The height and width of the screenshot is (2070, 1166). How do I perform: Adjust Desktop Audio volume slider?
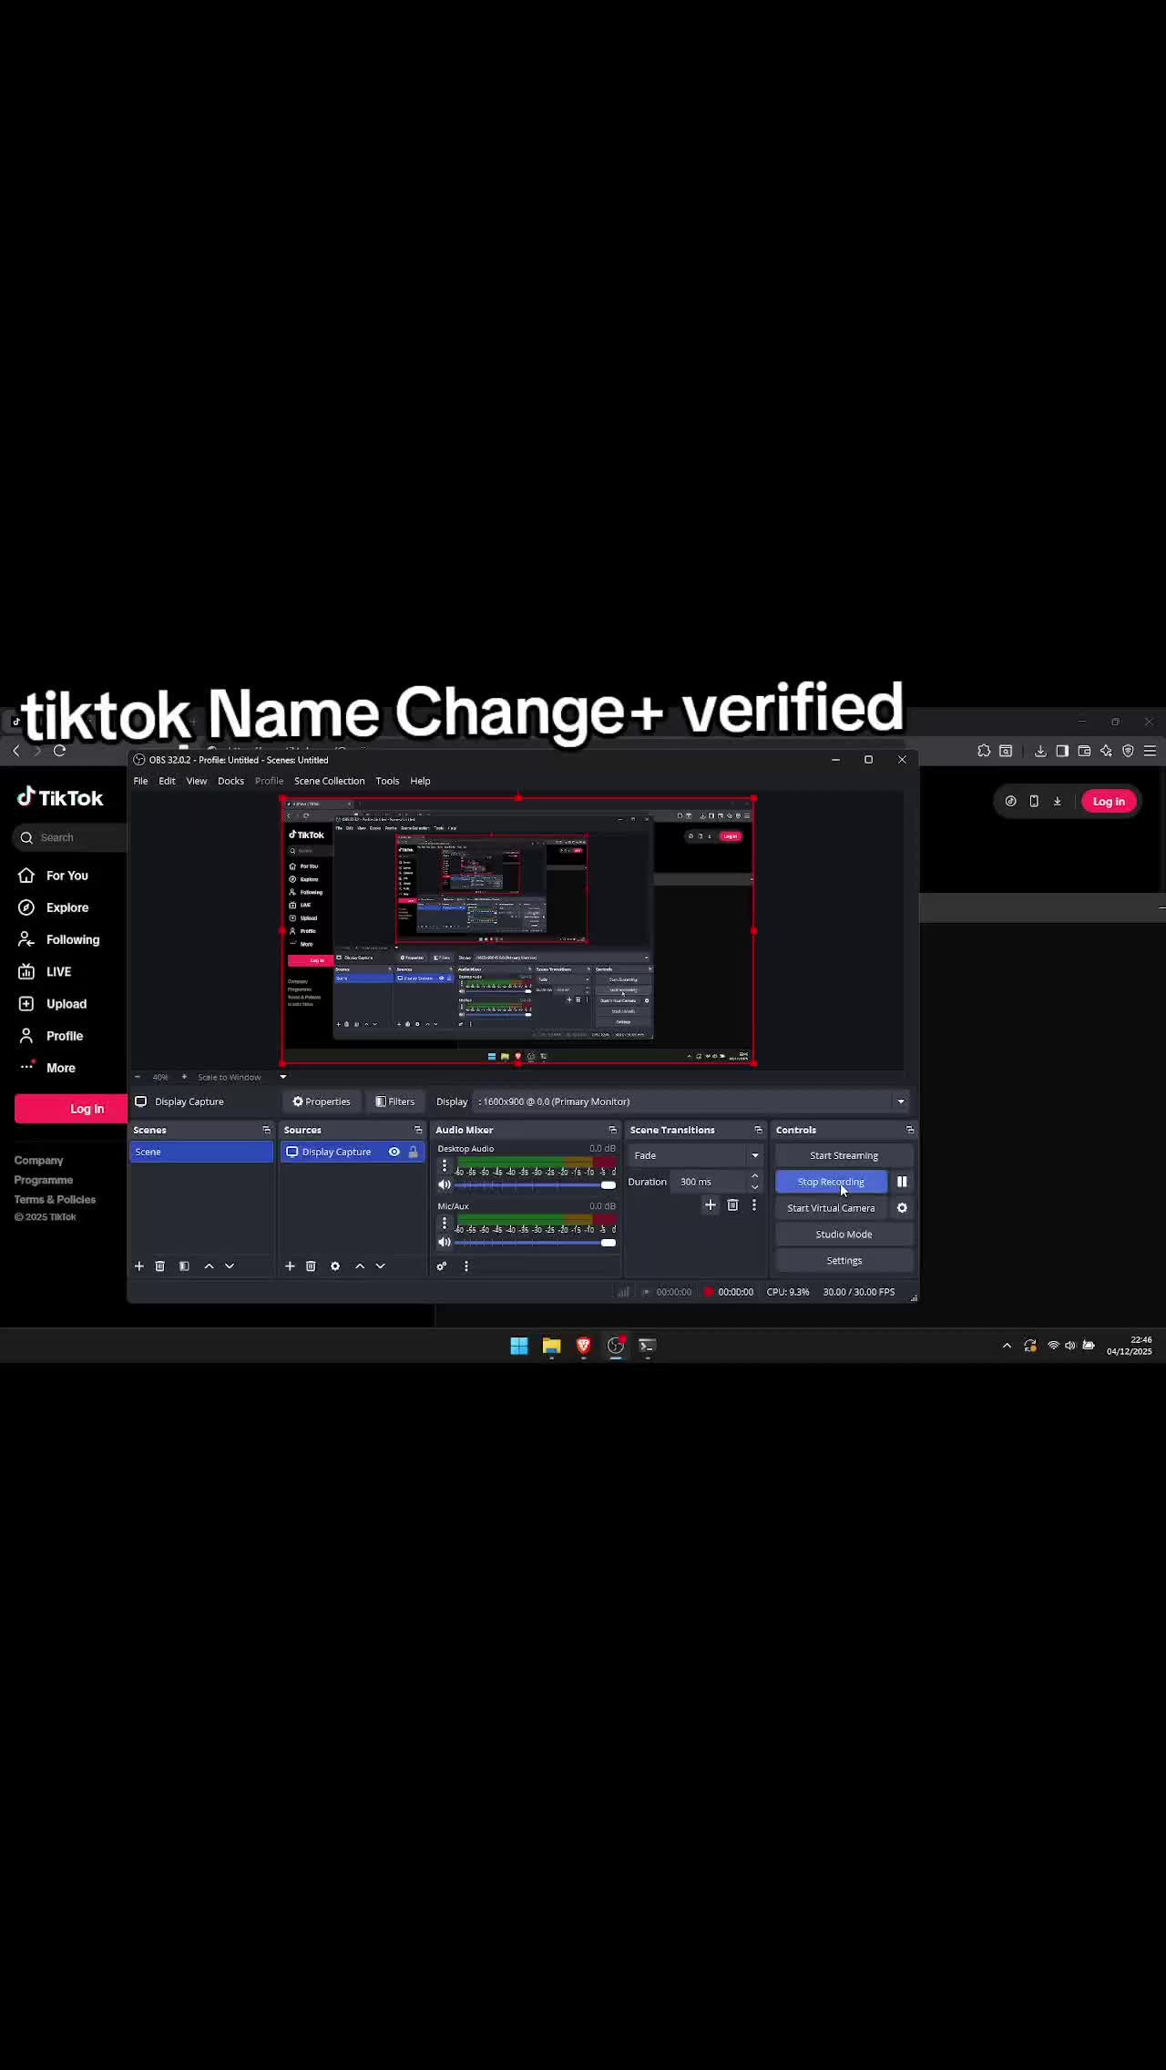coord(535,1184)
